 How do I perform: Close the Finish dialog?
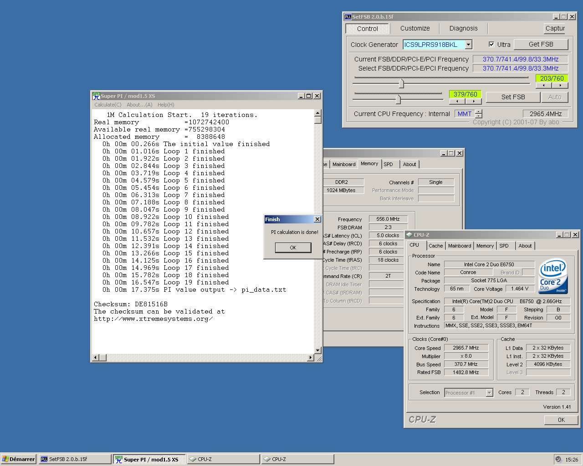(x=317, y=219)
